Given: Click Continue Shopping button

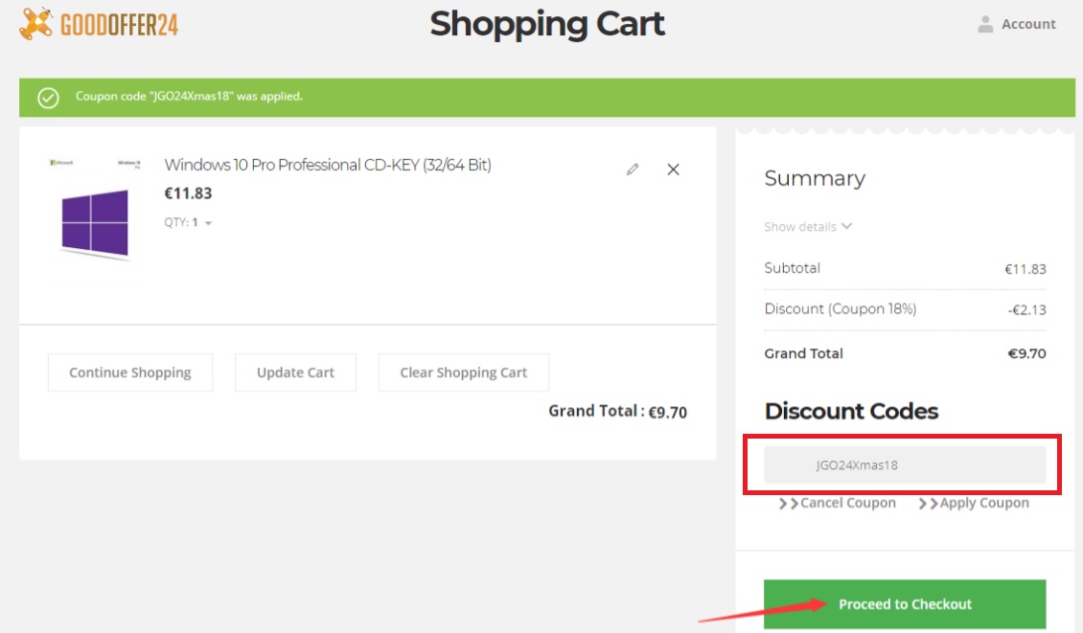Looking at the screenshot, I should click(130, 373).
